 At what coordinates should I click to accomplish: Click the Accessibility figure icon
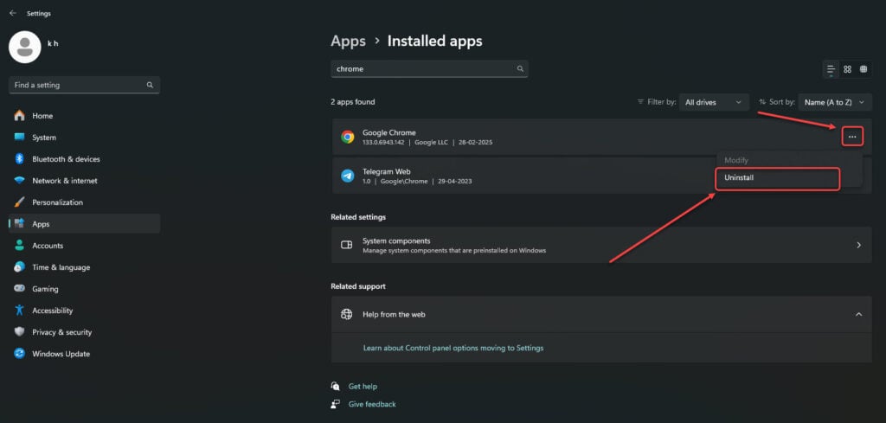click(x=20, y=310)
